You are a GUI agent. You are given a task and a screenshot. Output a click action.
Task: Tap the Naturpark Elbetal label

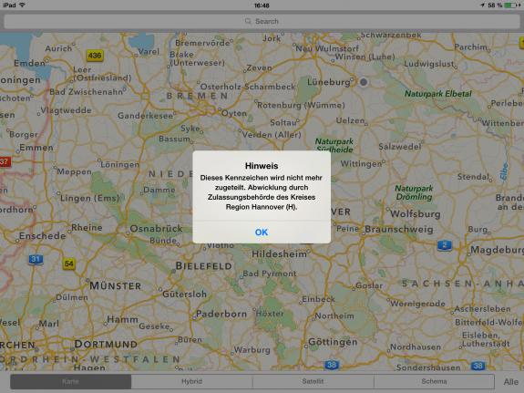pyautogui.click(x=437, y=94)
